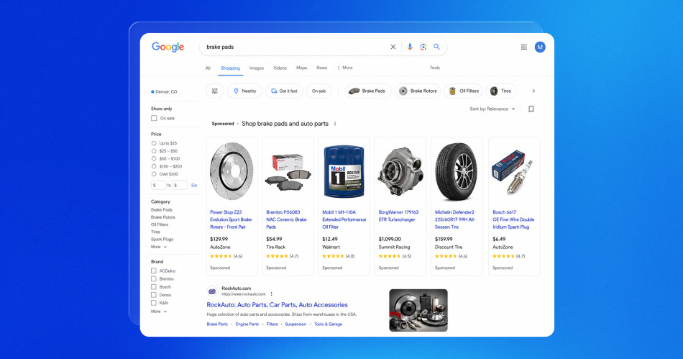Viewport: 683px width, 359px height.
Task: Click the maximum price field
Action: pos(180,185)
